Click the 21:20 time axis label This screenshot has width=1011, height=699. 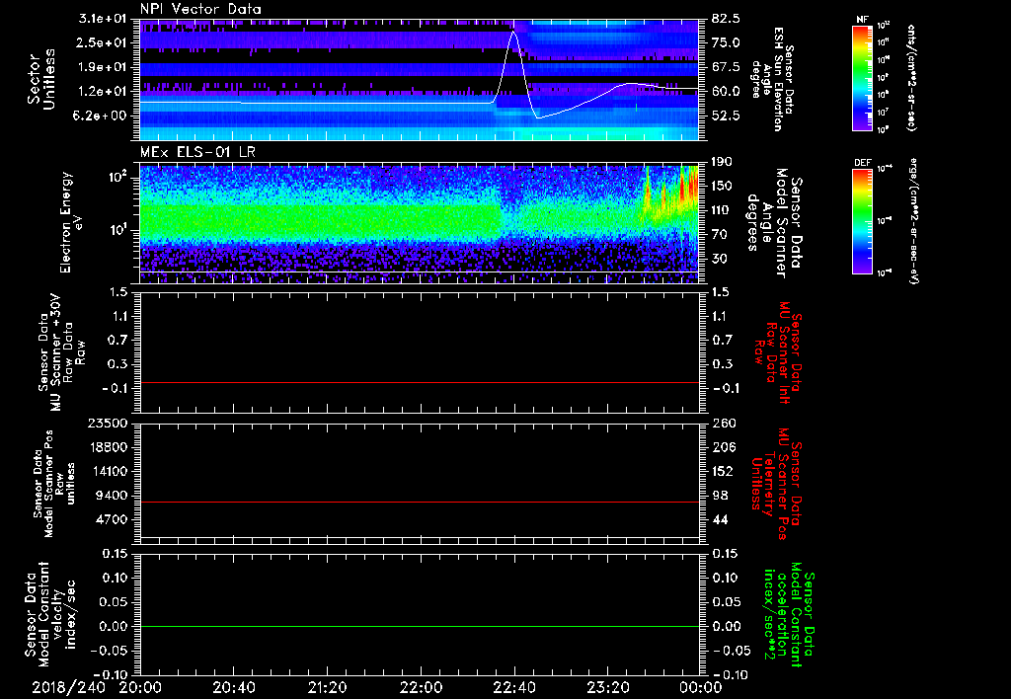click(x=327, y=687)
